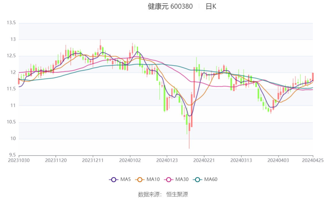Click the MA10 legend text label
The height and width of the screenshot is (198, 326).
pyautogui.click(x=153, y=179)
